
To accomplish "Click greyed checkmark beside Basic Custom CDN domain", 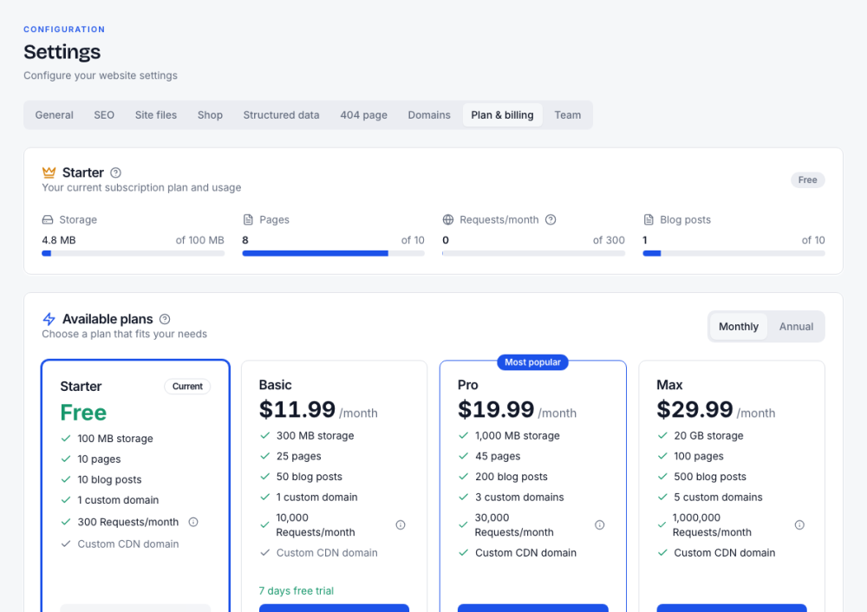I will tap(264, 553).
